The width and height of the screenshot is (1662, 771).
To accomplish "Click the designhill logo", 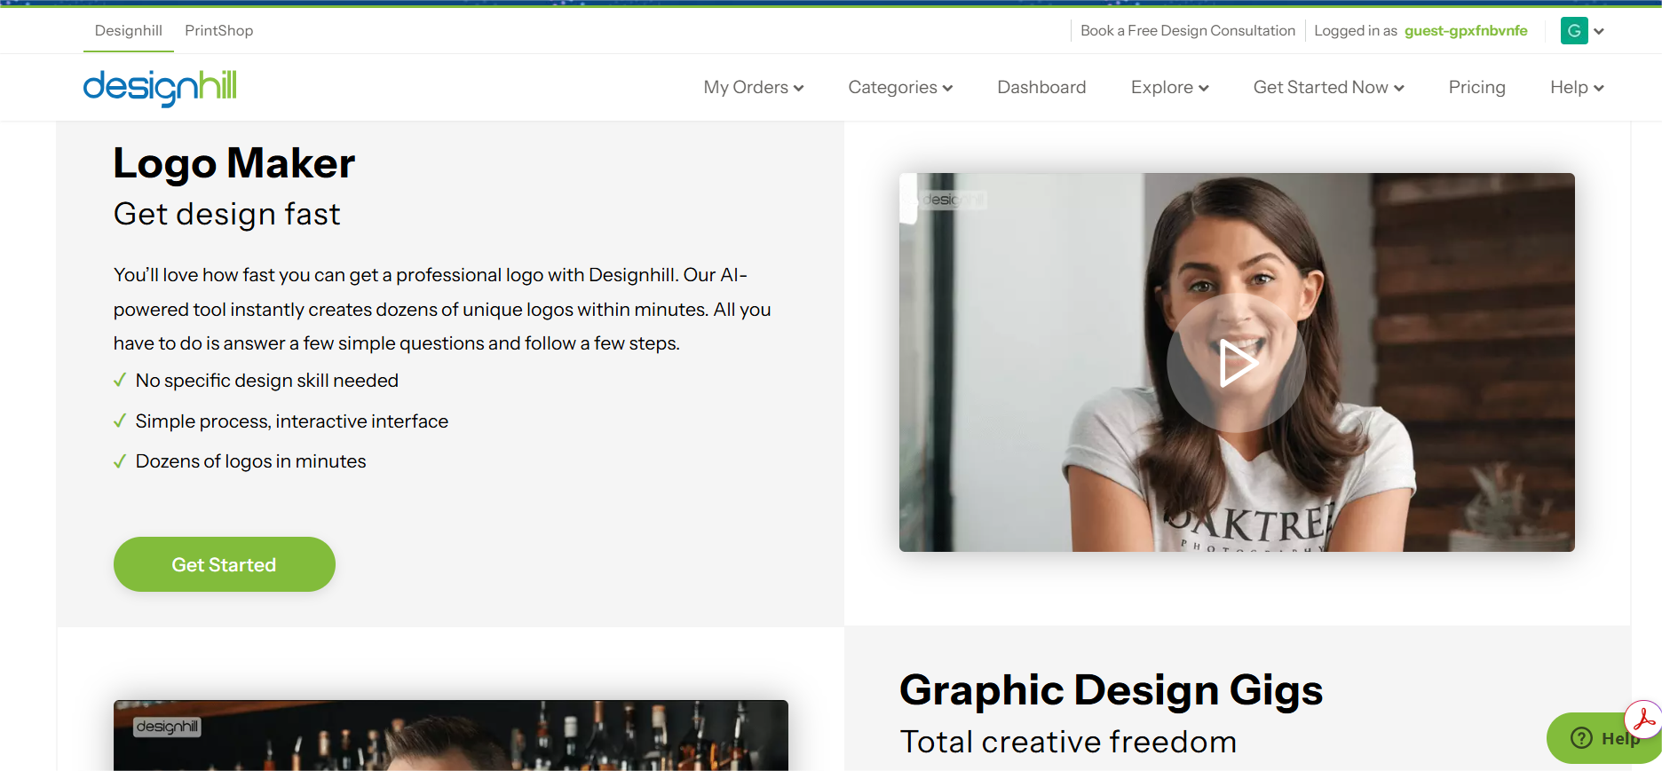I will click(x=160, y=88).
